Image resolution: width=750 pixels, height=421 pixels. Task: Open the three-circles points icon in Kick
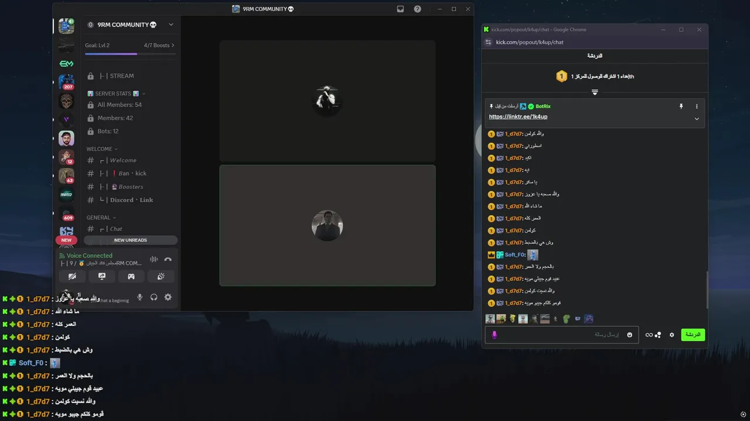point(658,335)
